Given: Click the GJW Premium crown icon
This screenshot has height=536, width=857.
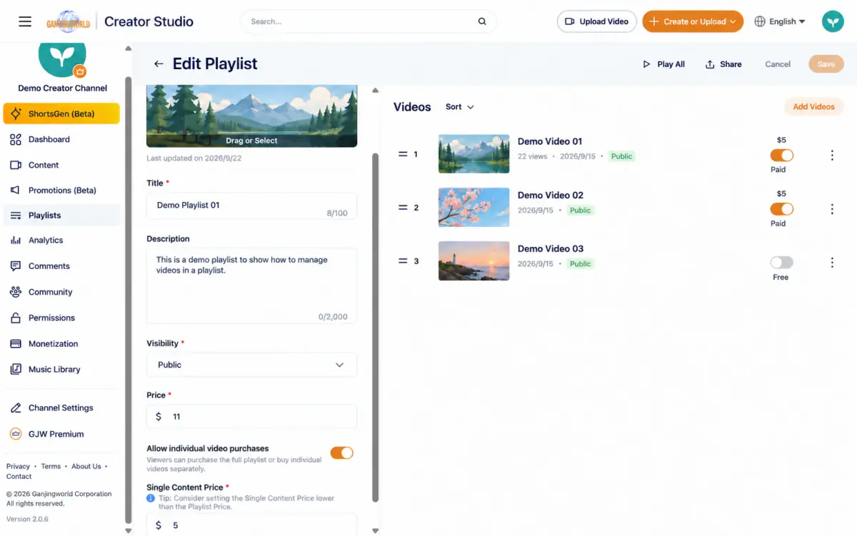Looking at the screenshot, I should (x=16, y=434).
